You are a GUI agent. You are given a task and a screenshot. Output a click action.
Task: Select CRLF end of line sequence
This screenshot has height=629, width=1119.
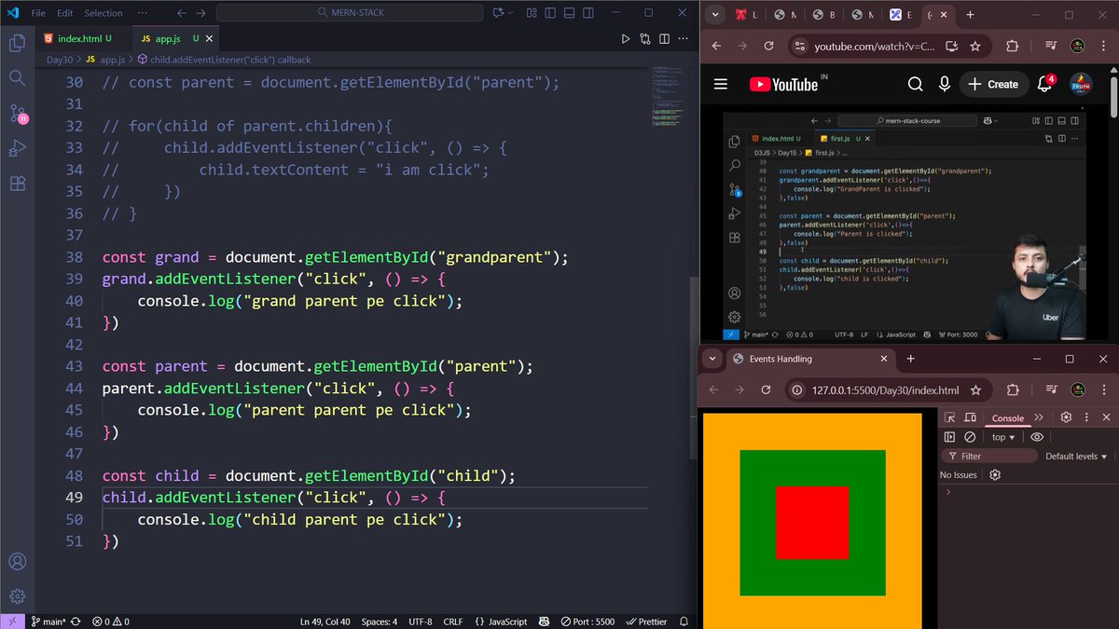453,622
